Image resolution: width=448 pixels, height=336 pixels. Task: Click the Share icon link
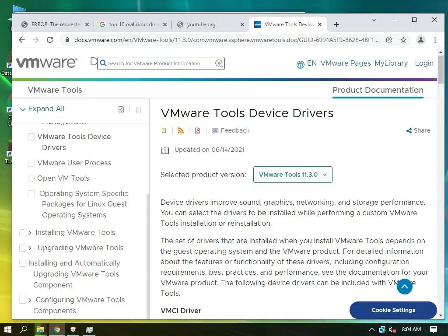tap(418, 130)
